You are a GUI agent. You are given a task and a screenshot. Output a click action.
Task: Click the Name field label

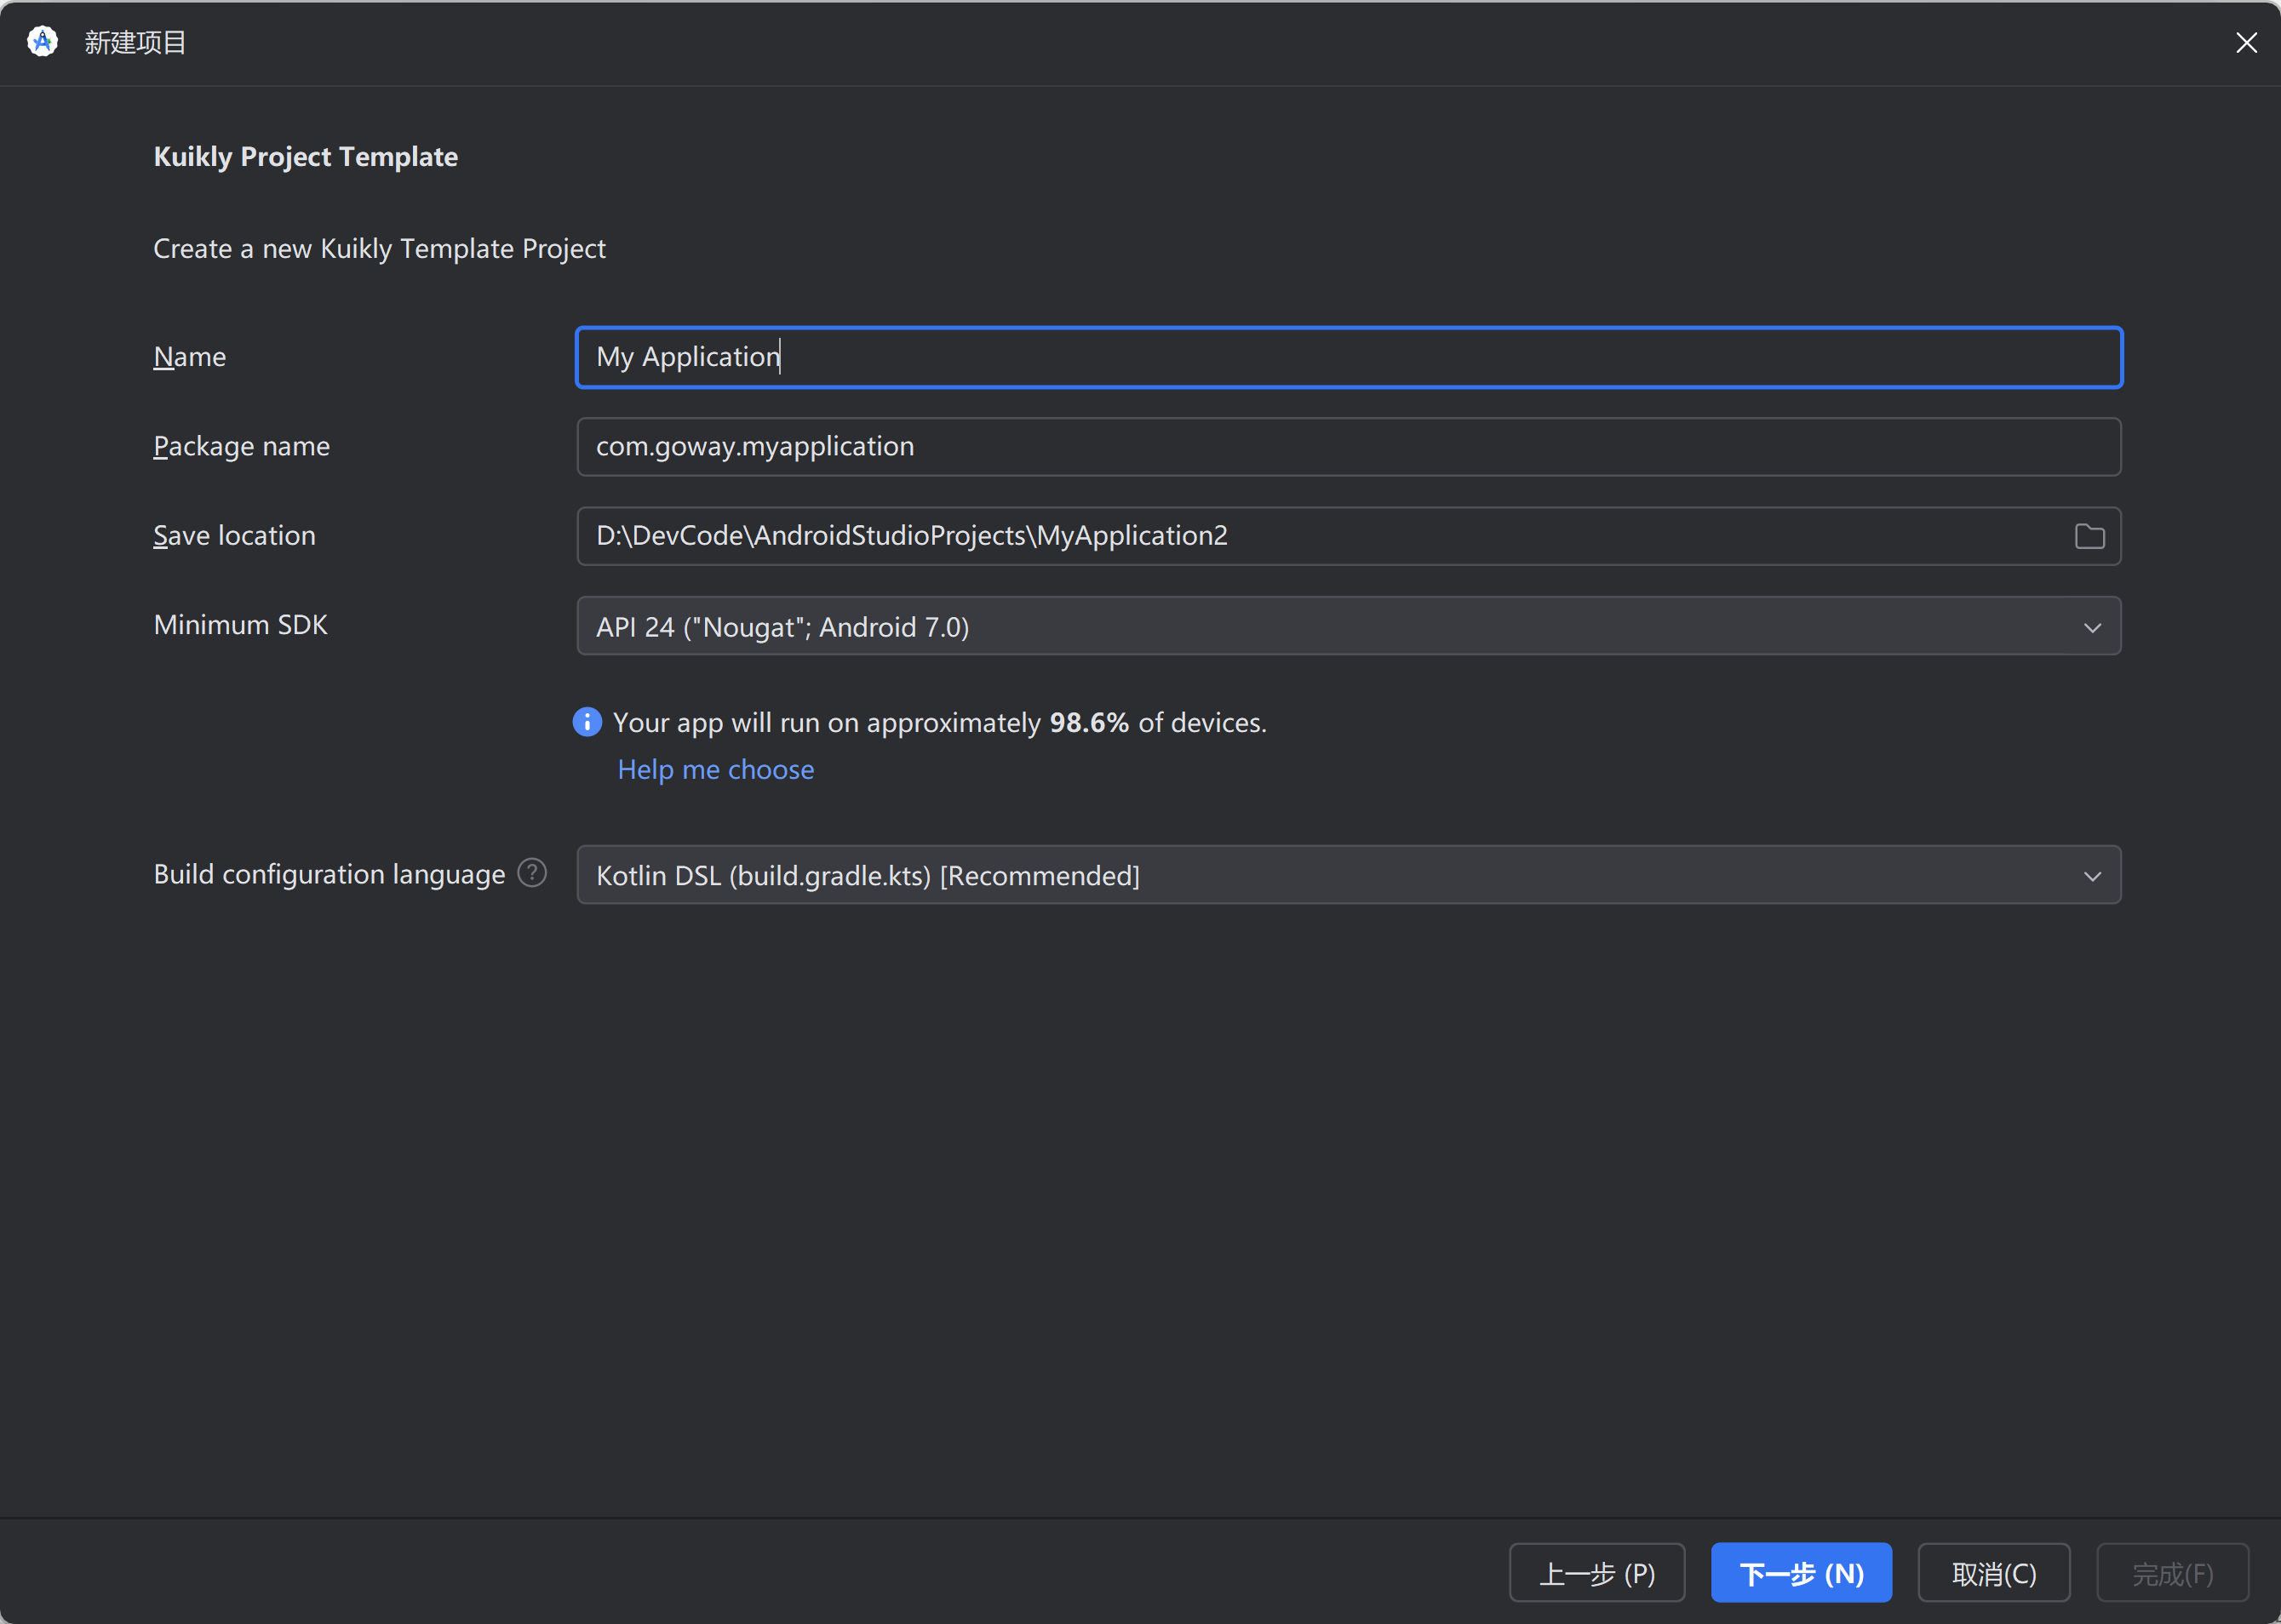click(190, 357)
